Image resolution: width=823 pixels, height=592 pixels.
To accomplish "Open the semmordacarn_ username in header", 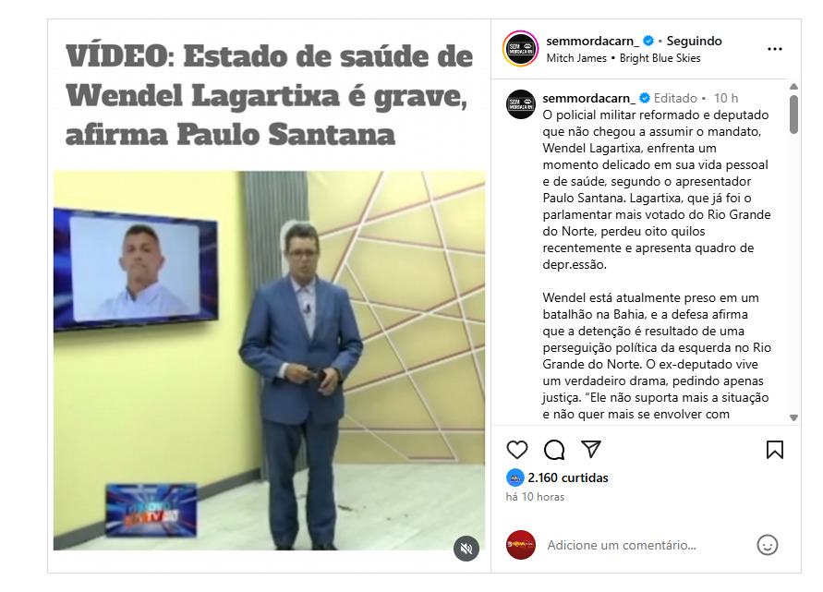I will pyautogui.click(x=593, y=41).
